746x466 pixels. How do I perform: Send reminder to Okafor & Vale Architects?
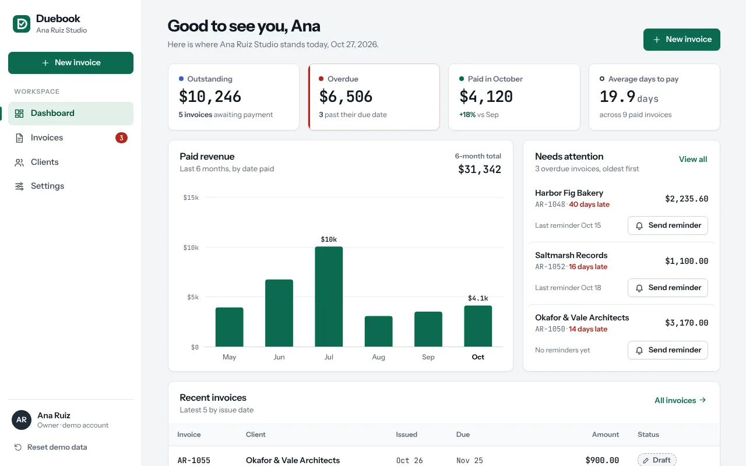click(668, 350)
